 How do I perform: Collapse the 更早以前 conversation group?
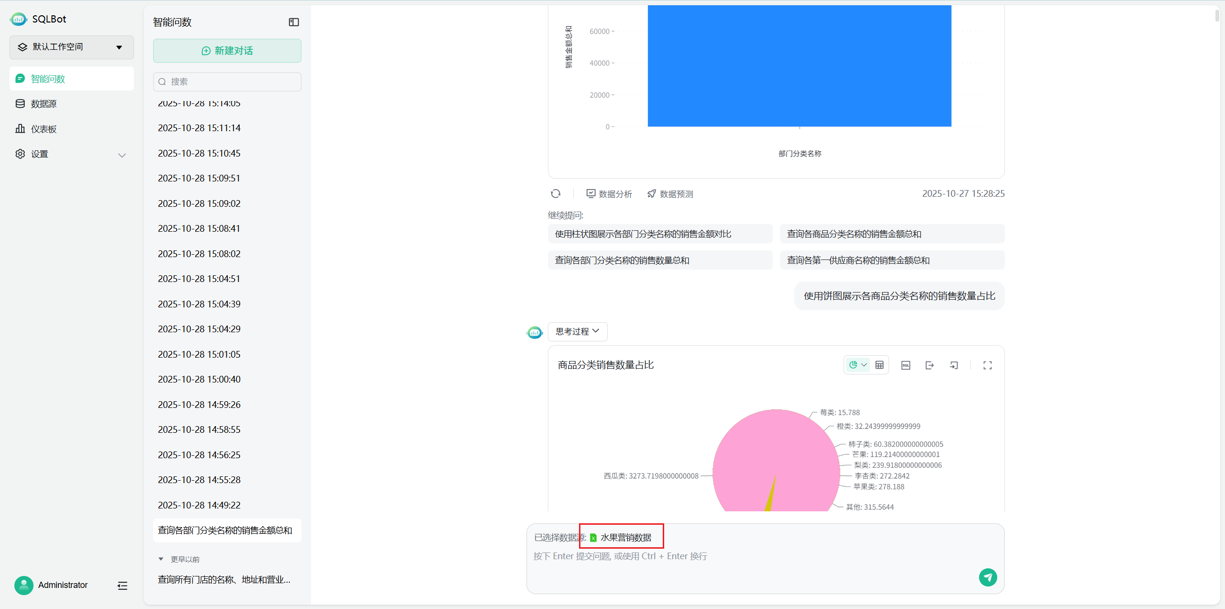click(x=161, y=559)
